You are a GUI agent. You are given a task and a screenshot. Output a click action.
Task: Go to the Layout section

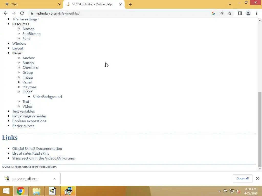18,48
